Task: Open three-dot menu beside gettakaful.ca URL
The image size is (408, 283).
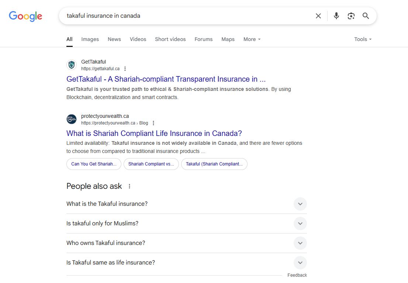Action: pyautogui.click(x=125, y=69)
